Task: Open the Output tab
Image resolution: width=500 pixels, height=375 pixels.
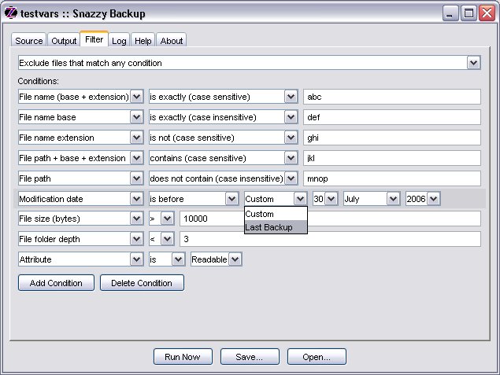Action: click(64, 40)
